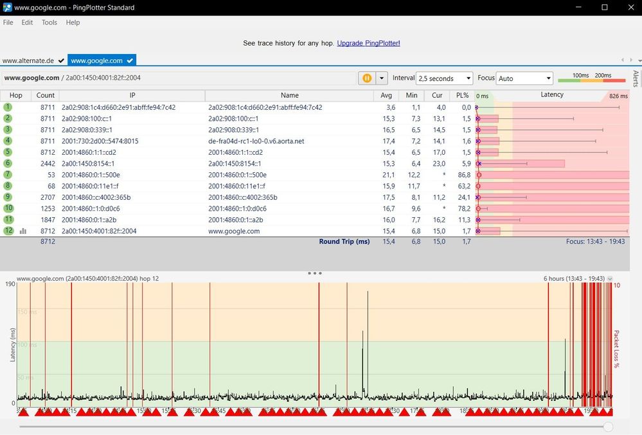642x435 pixels.
Task: Click the Focus: 13:43 - 19:43 label
Action: point(595,242)
